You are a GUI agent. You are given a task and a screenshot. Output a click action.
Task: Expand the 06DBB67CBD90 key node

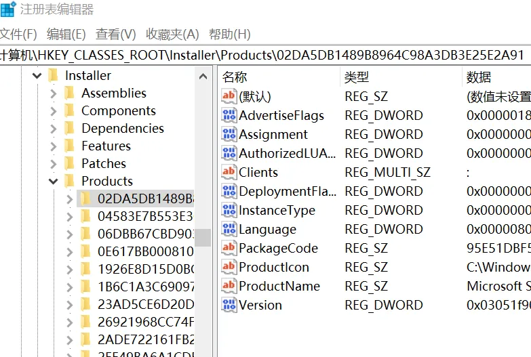click(x=69, y=234)
